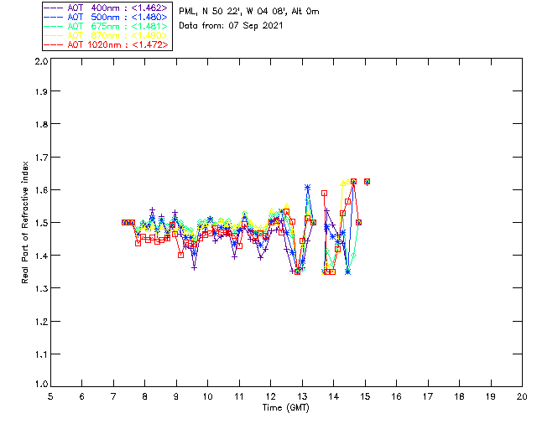
Task: Click the 15 x-axis tick label
Action: tap(365, 396)
